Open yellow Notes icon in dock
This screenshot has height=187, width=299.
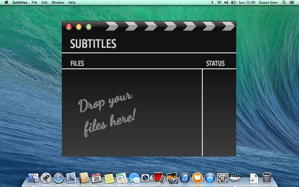pos(109,178)
